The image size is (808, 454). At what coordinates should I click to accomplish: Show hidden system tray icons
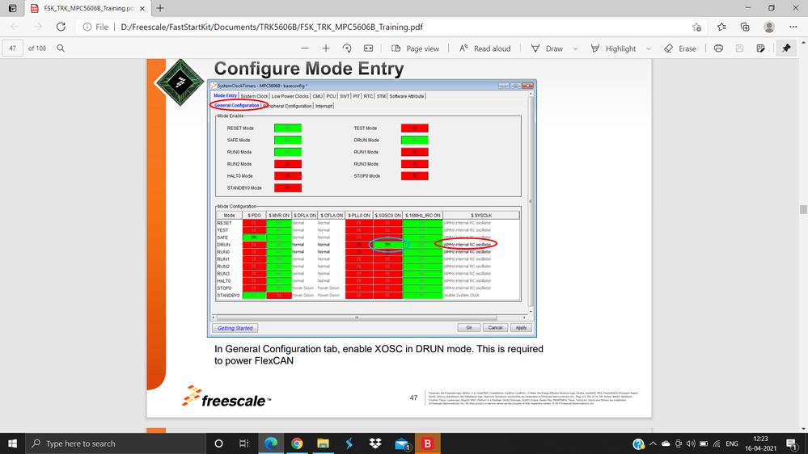tap(653, 443)
